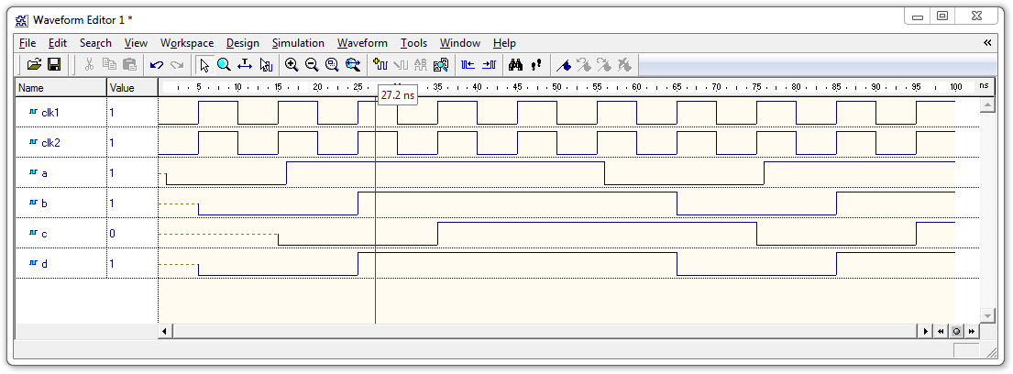Click the Zoom to Fit icon
The height and width of the screenshot is (374, 1013).
(x=353, y=64)
